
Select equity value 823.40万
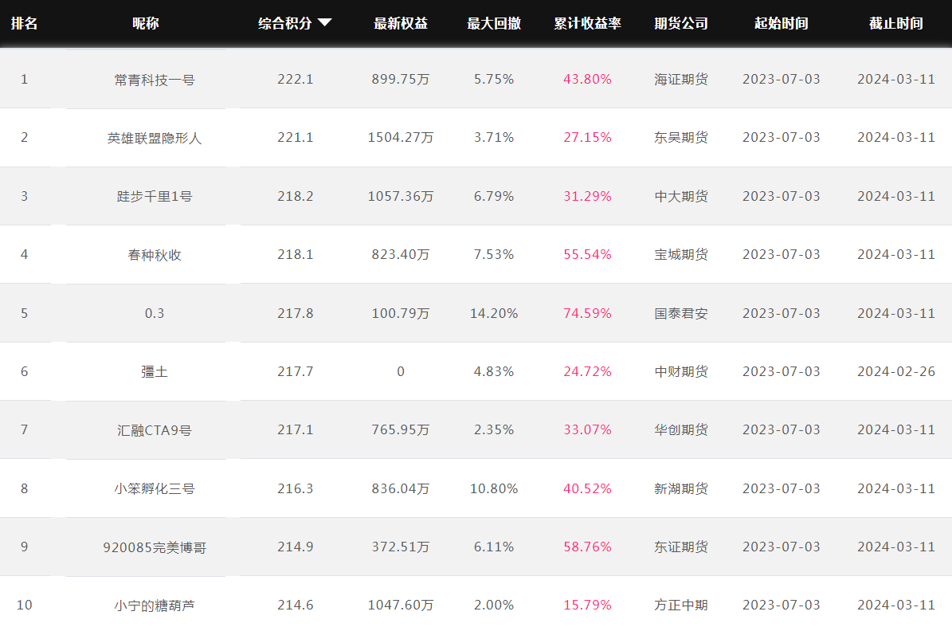pos(401,254)
